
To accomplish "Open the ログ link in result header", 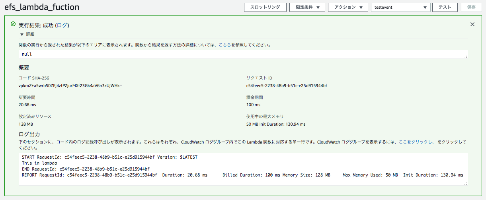I will (x=62, y=25).
